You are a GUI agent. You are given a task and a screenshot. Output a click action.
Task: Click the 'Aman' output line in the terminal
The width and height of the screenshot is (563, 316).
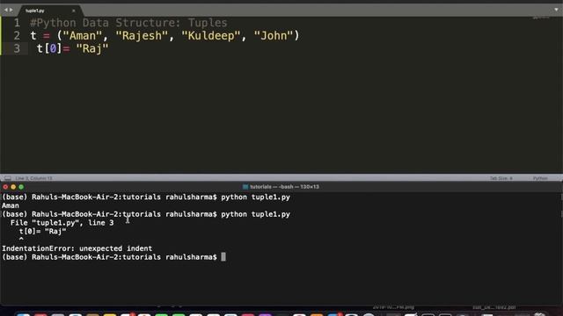11,205
